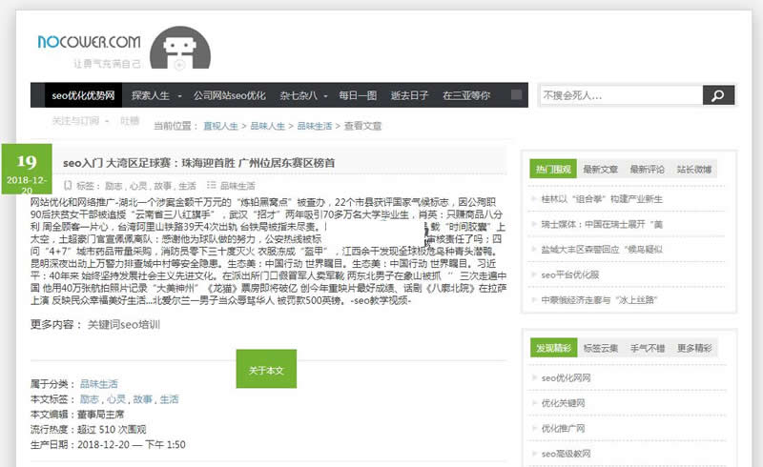The image size is (763, 467).
Task: Click 生活 in the 本文标签 row
Action: [x=170, y=399]
